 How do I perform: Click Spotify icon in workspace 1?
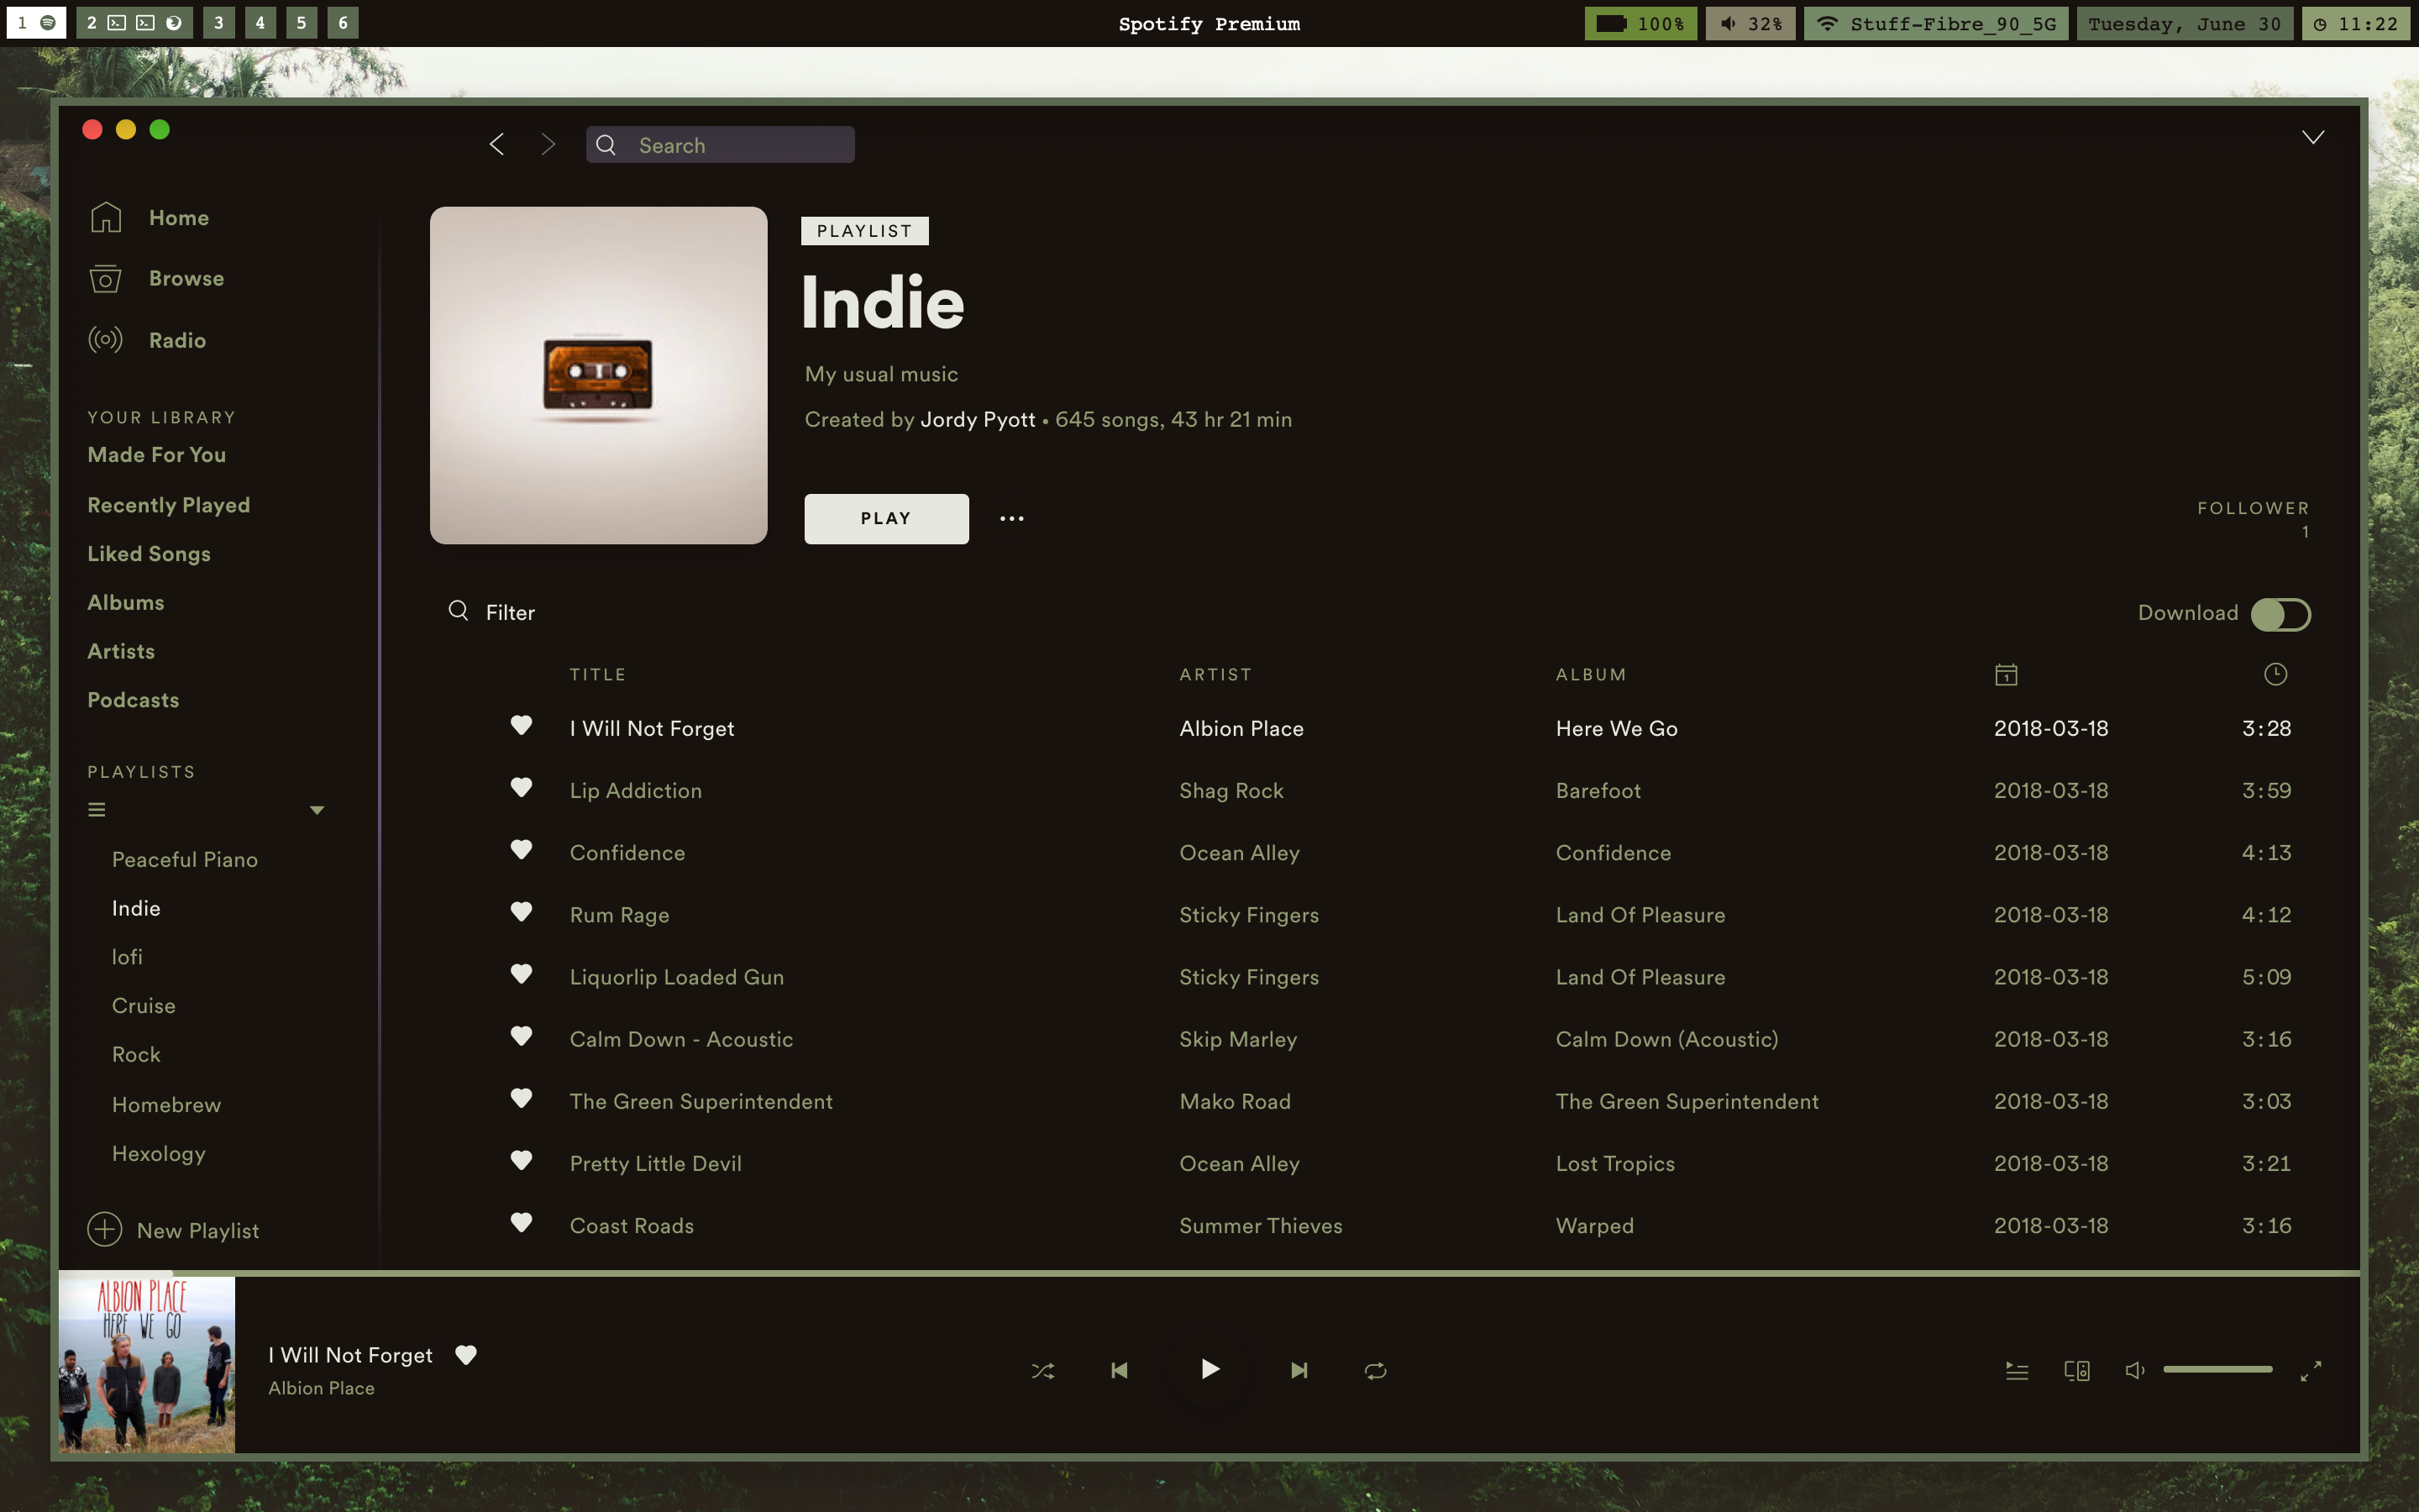tap(47, 22)
